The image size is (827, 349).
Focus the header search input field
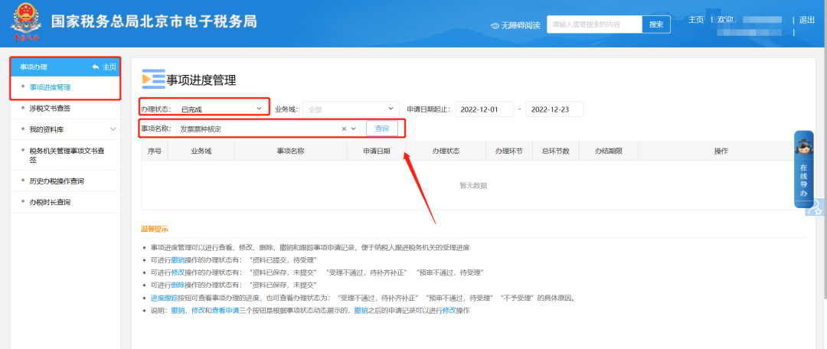(x=594, y=24)
